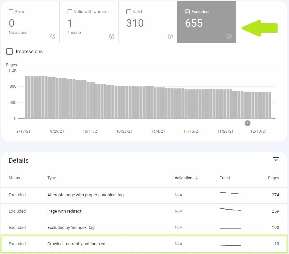Sort by the Validation column header
Screen dimensions: 289x254
[184, 178]
